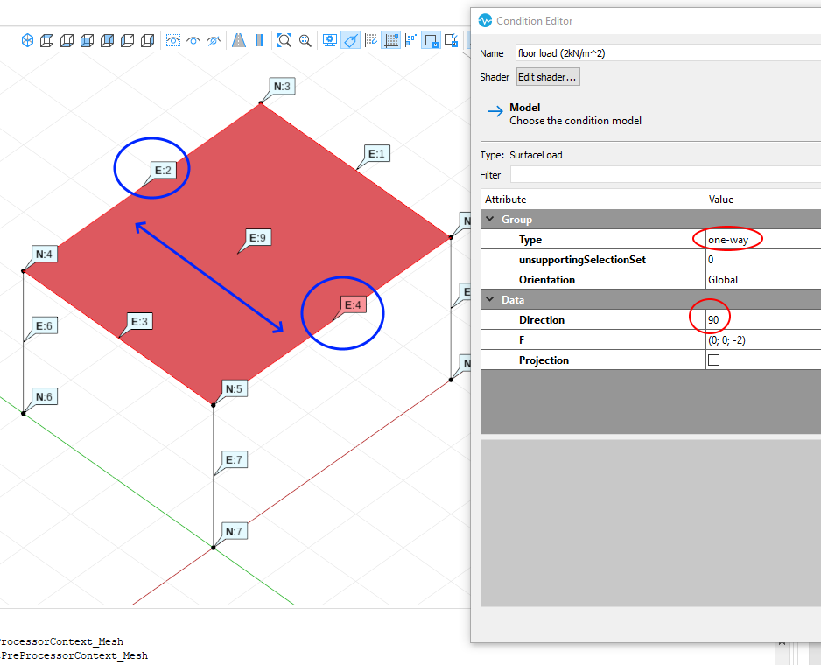Click the crossed-out eye hide icon

[x=213, y=40]
